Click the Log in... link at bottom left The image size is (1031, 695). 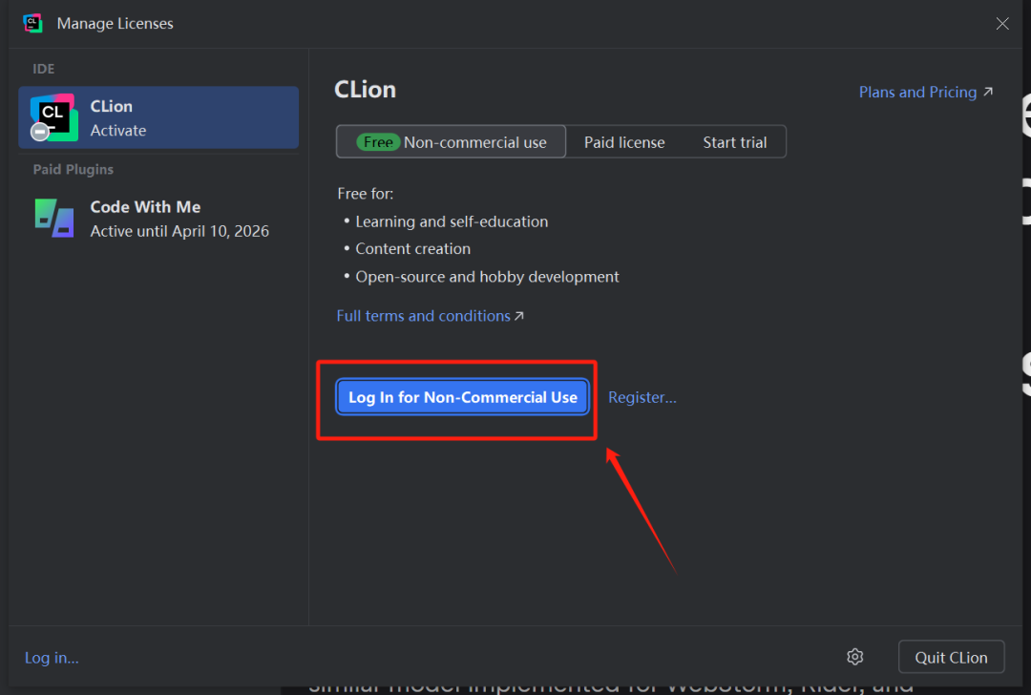tap(52, 658)
